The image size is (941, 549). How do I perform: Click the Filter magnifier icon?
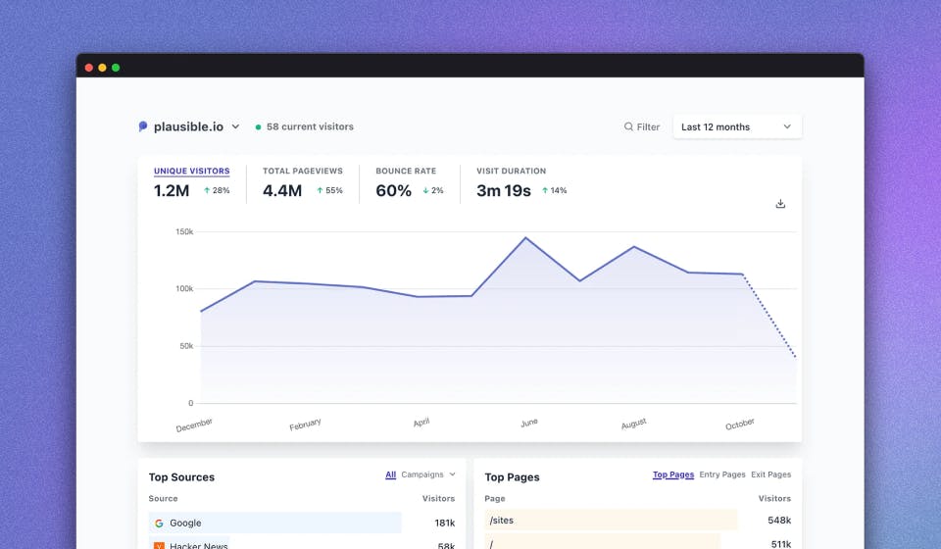point(629,126)
